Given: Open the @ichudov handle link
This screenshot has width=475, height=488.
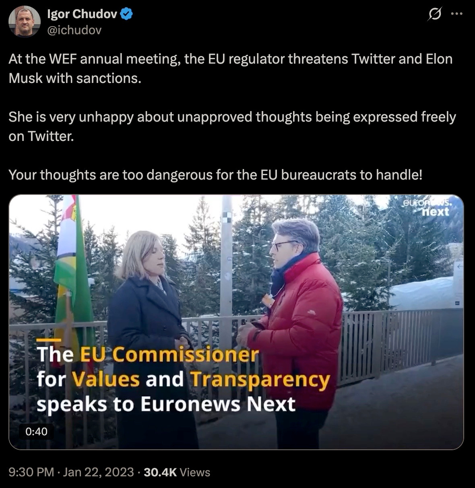Looking at the screenshot, I should [x=74, y=30].
